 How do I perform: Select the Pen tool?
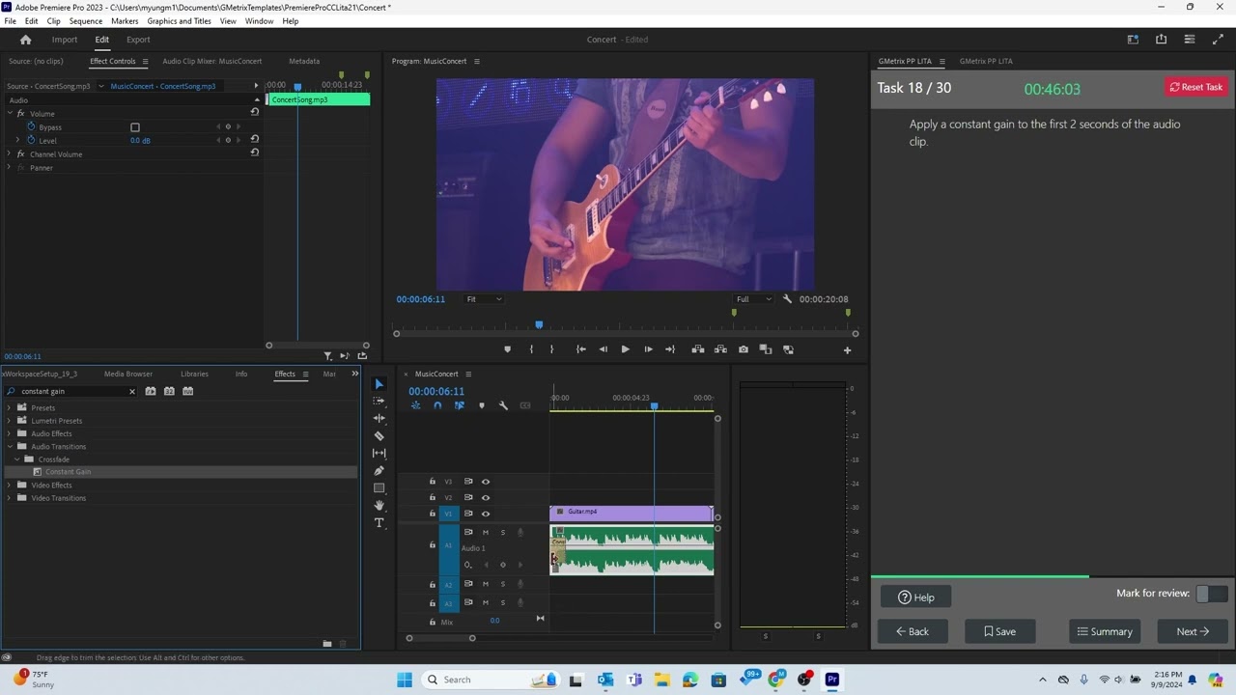[379, 471]
